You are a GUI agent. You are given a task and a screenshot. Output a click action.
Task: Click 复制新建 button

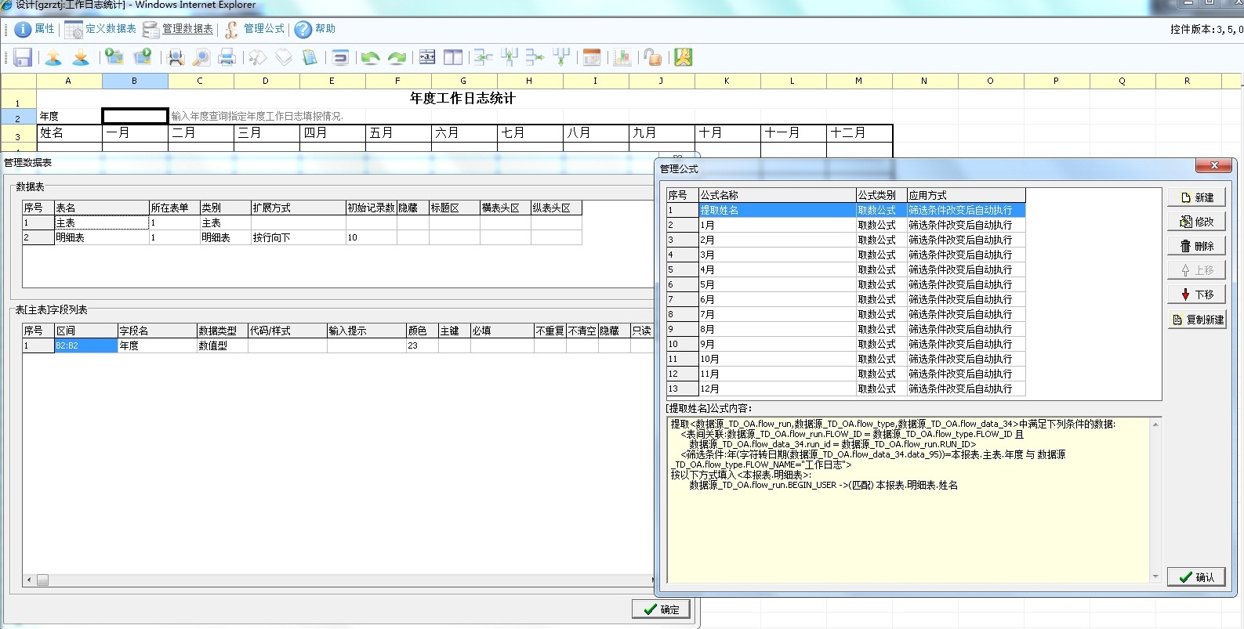(1196, 320)
